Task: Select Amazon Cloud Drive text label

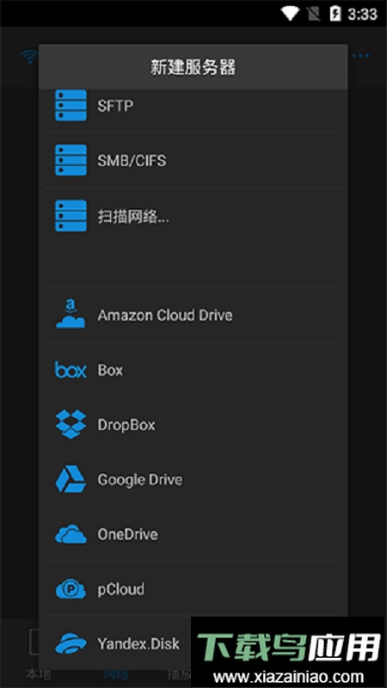Action: tap(165, 315)
